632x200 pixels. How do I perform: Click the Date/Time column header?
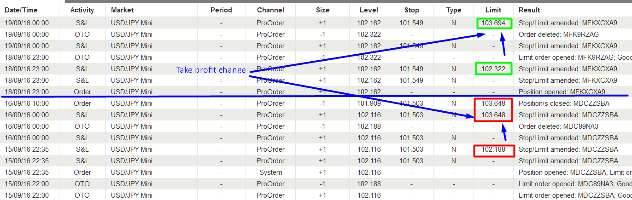[21, 10]
